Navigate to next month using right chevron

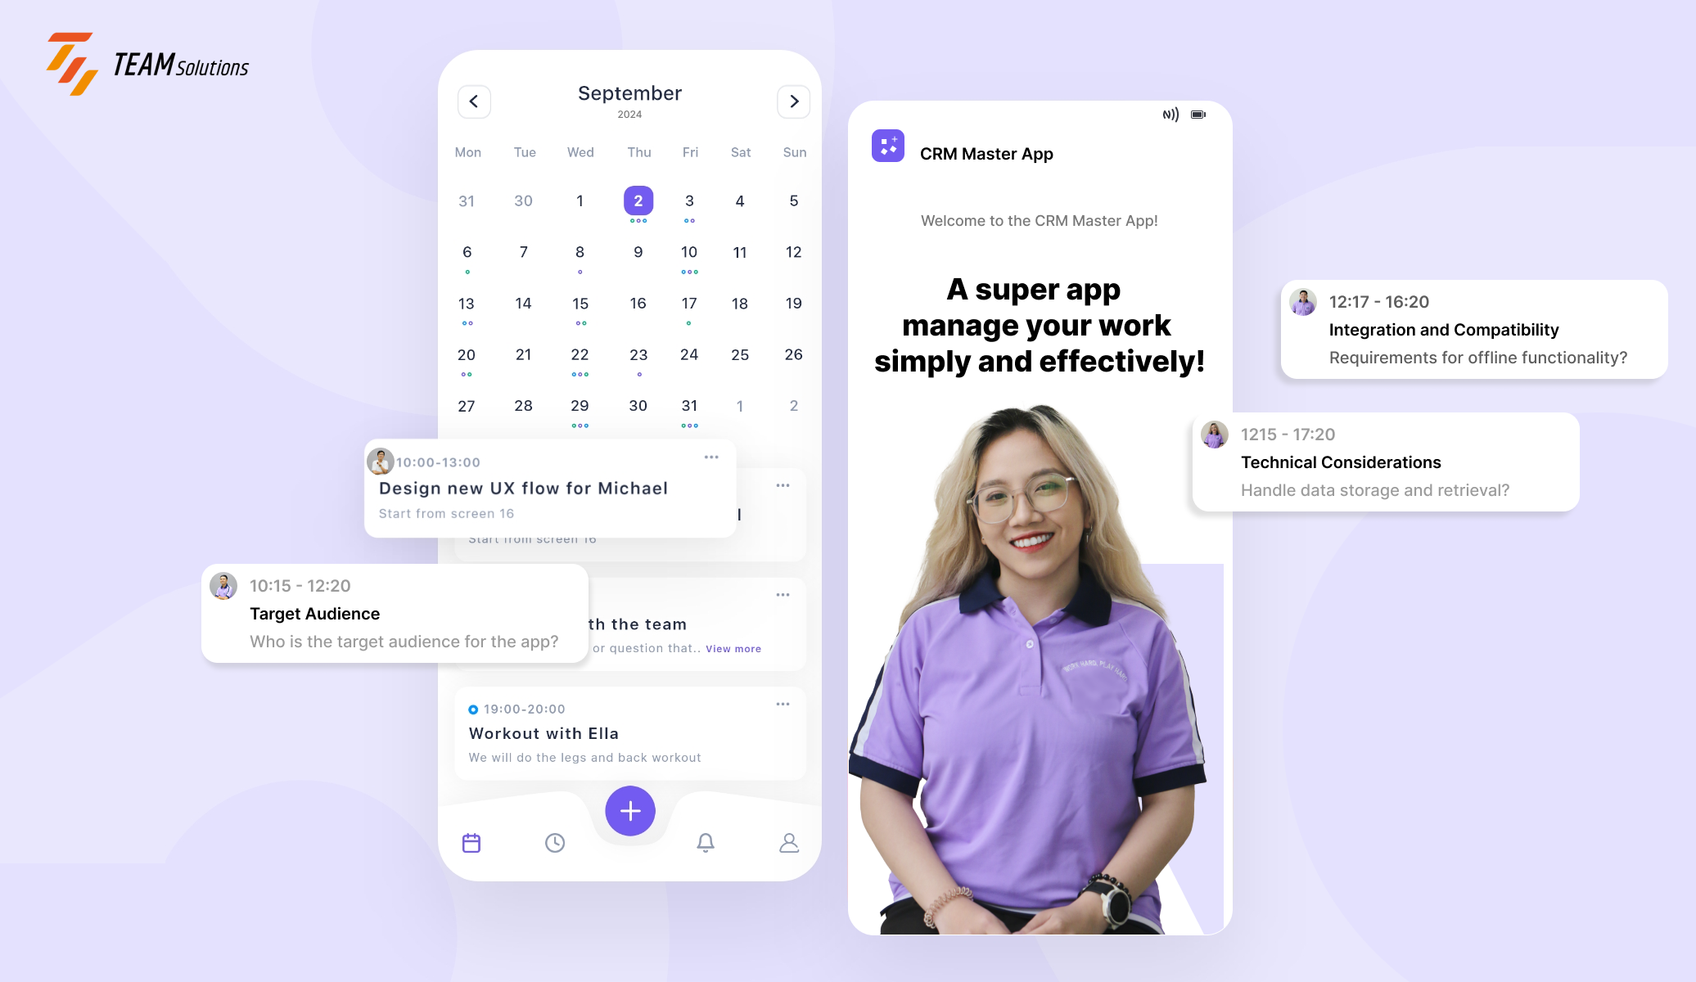coord(794,101)
